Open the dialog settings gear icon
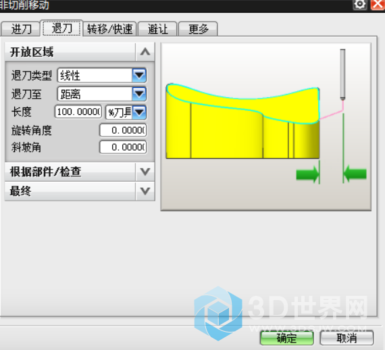Image resolution: width=385 pixels, height=350 pixels. tap(360, 4)
